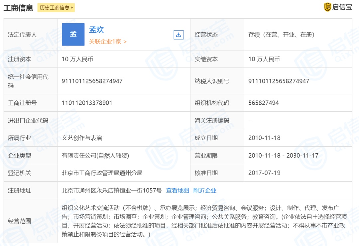Click the 注册地址 label cell
This screenshot has width=359, height=246.
pos(31,190)
